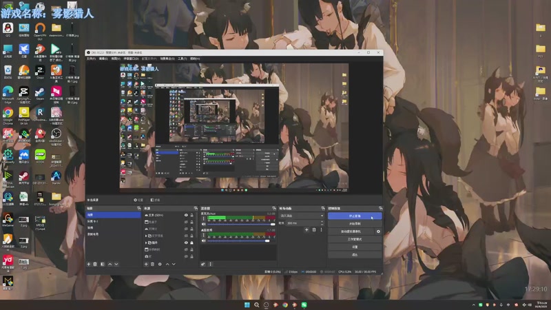Click source 属性 button above the docks
Screen dimensions: 551x310
coord(138,200)
